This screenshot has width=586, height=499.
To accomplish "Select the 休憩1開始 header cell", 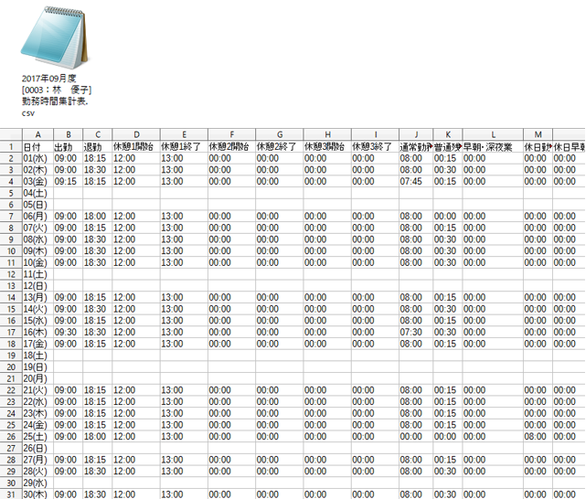I will (x=135, y=146).
